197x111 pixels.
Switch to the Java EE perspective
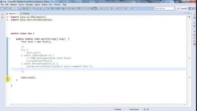(x=184, y=9)
